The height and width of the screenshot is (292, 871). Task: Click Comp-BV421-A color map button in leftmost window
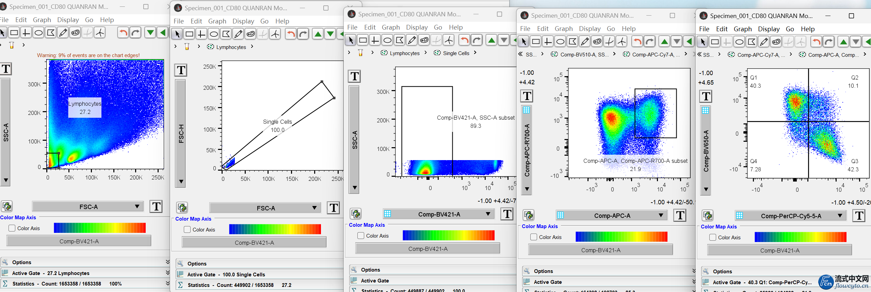[79, 241]
